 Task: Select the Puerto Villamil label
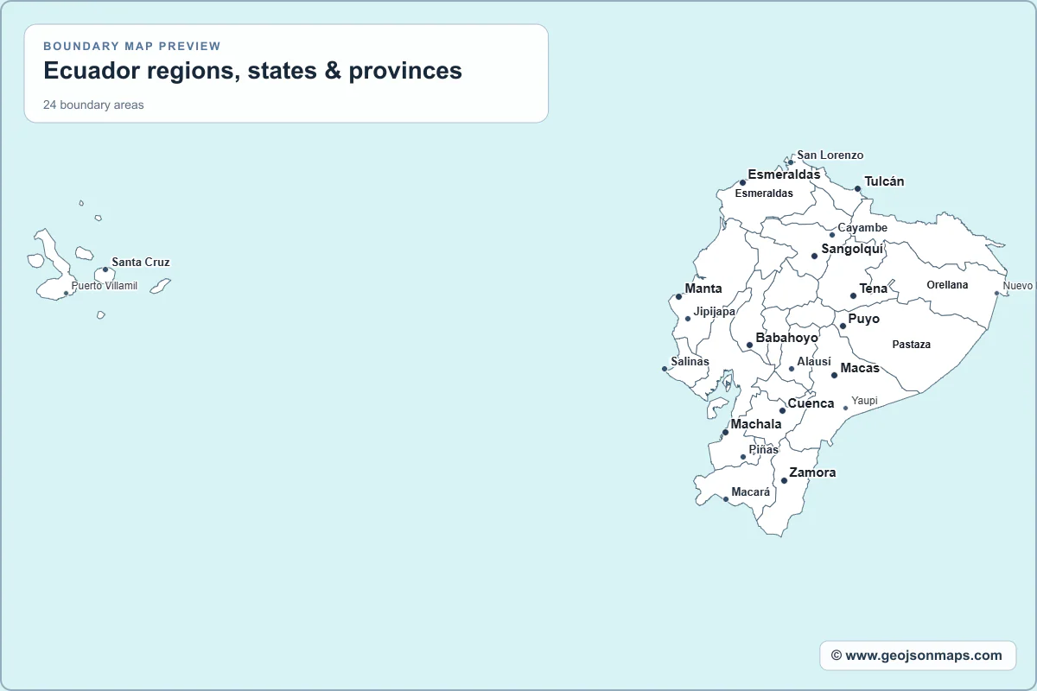tap(104, 286)
